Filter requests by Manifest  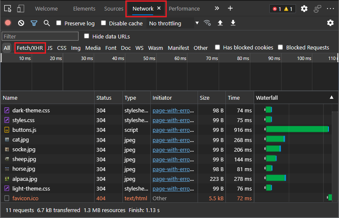point(178,48)
